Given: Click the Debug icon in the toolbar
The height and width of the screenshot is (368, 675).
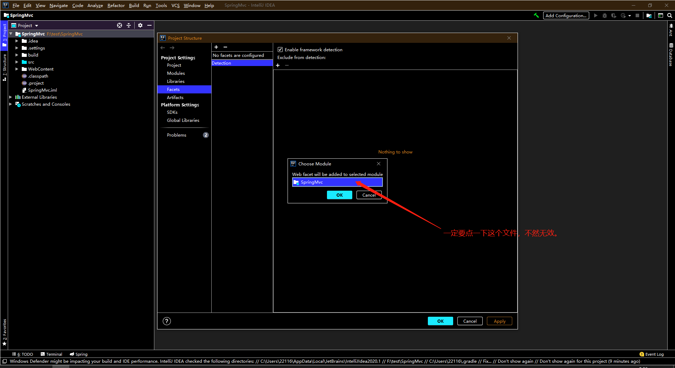Looking at the screenshot, I should tap(604, 15).
